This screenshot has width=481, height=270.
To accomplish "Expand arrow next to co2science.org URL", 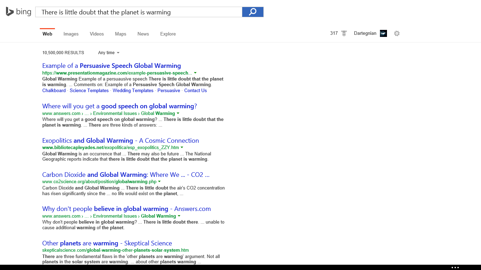I will pyautogui.click(x=160, y=182).
